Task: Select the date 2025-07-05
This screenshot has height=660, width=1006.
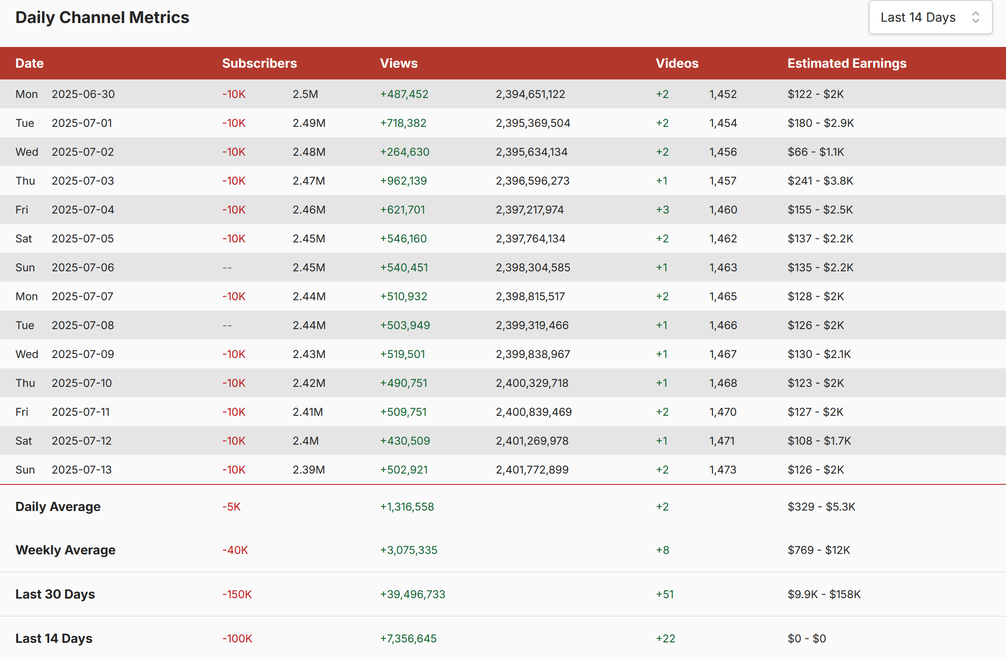Action: 83,238
